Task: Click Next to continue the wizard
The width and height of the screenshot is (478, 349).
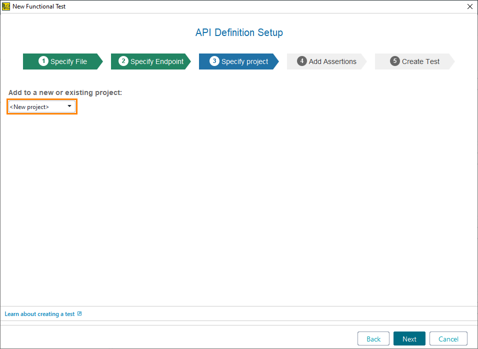Action: pyautogui.click(x=409, y=339)
